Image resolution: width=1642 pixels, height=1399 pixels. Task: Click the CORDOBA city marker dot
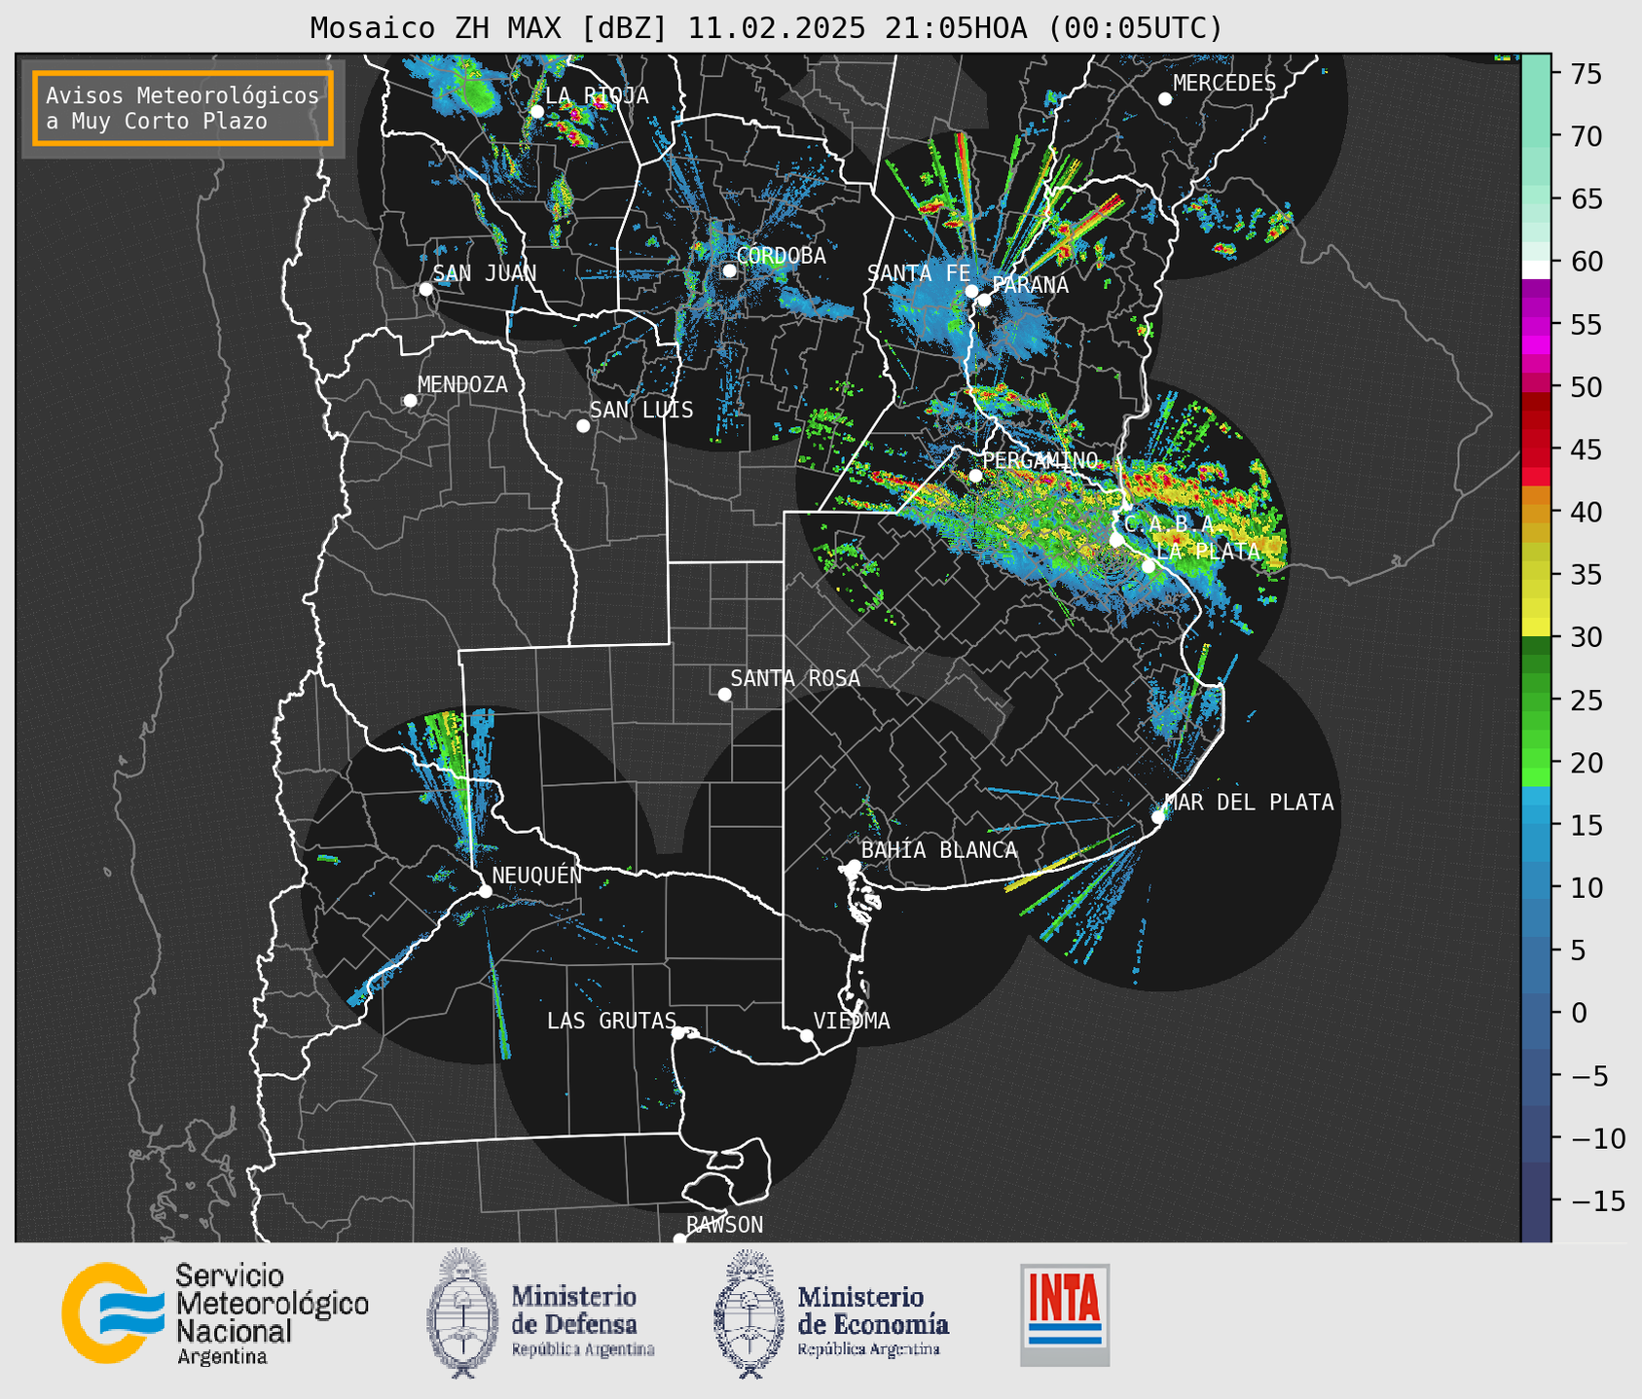pos(729,270)
